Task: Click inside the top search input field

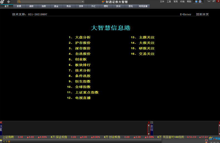Action: pyautogui.click(x=51, y=2)
